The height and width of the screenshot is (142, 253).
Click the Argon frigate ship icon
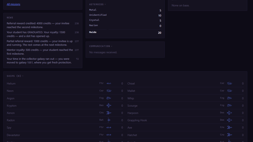coord(109,98)
